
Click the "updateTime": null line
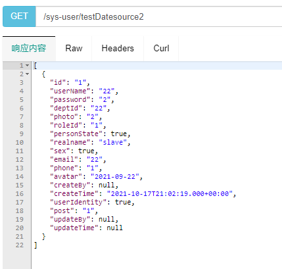86,228
